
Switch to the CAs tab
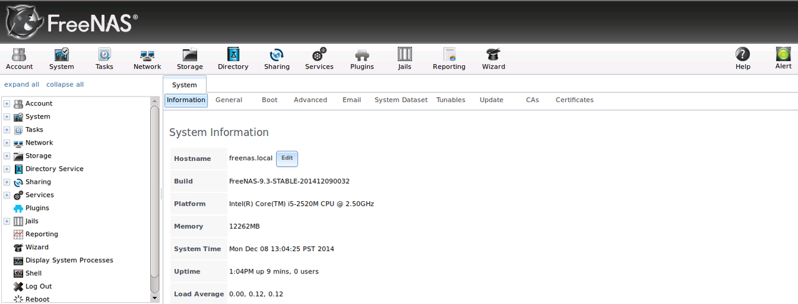[532, 100]
